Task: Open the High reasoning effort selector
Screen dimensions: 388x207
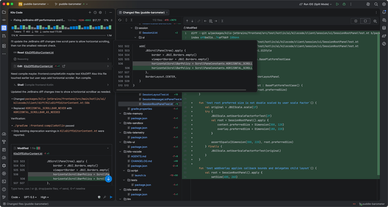Action: 45,197
